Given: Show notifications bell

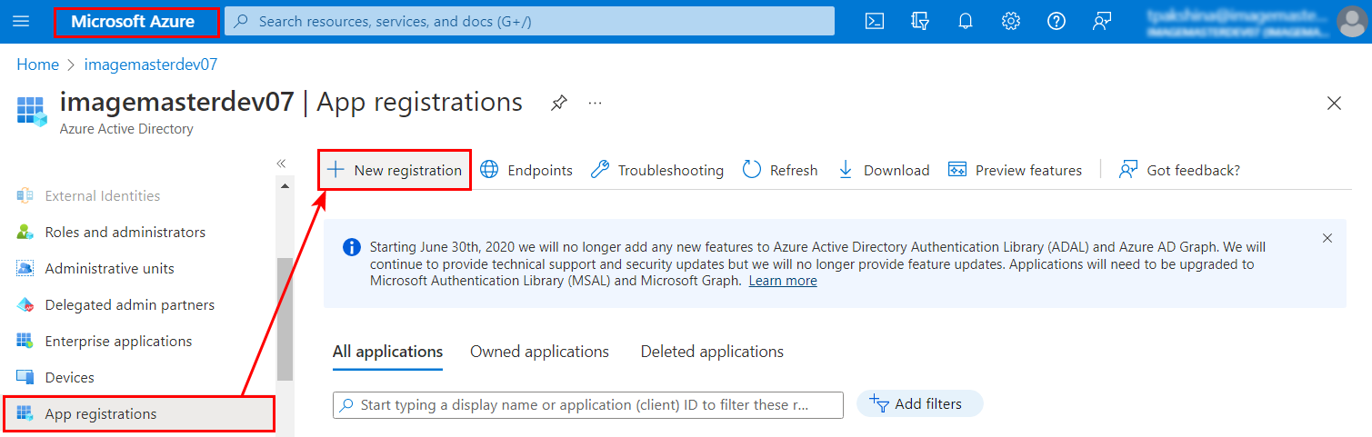Looking at the screenshot, I should tap(966, 21).
